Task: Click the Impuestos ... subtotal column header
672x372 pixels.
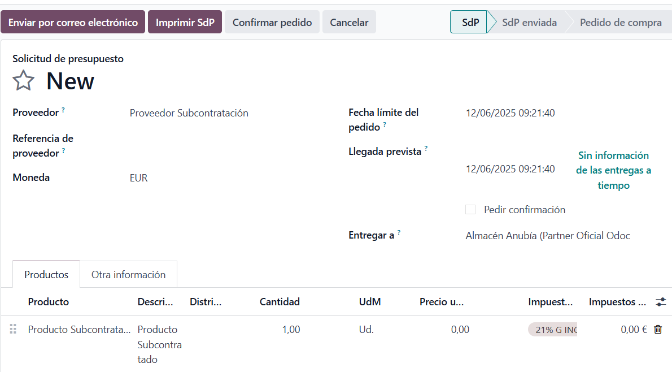Action: tap(617, 302)
